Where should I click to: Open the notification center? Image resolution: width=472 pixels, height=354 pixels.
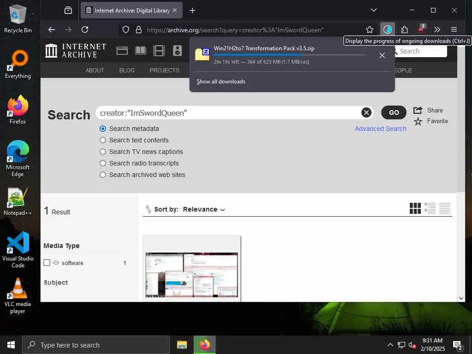(x=457, y=345)
